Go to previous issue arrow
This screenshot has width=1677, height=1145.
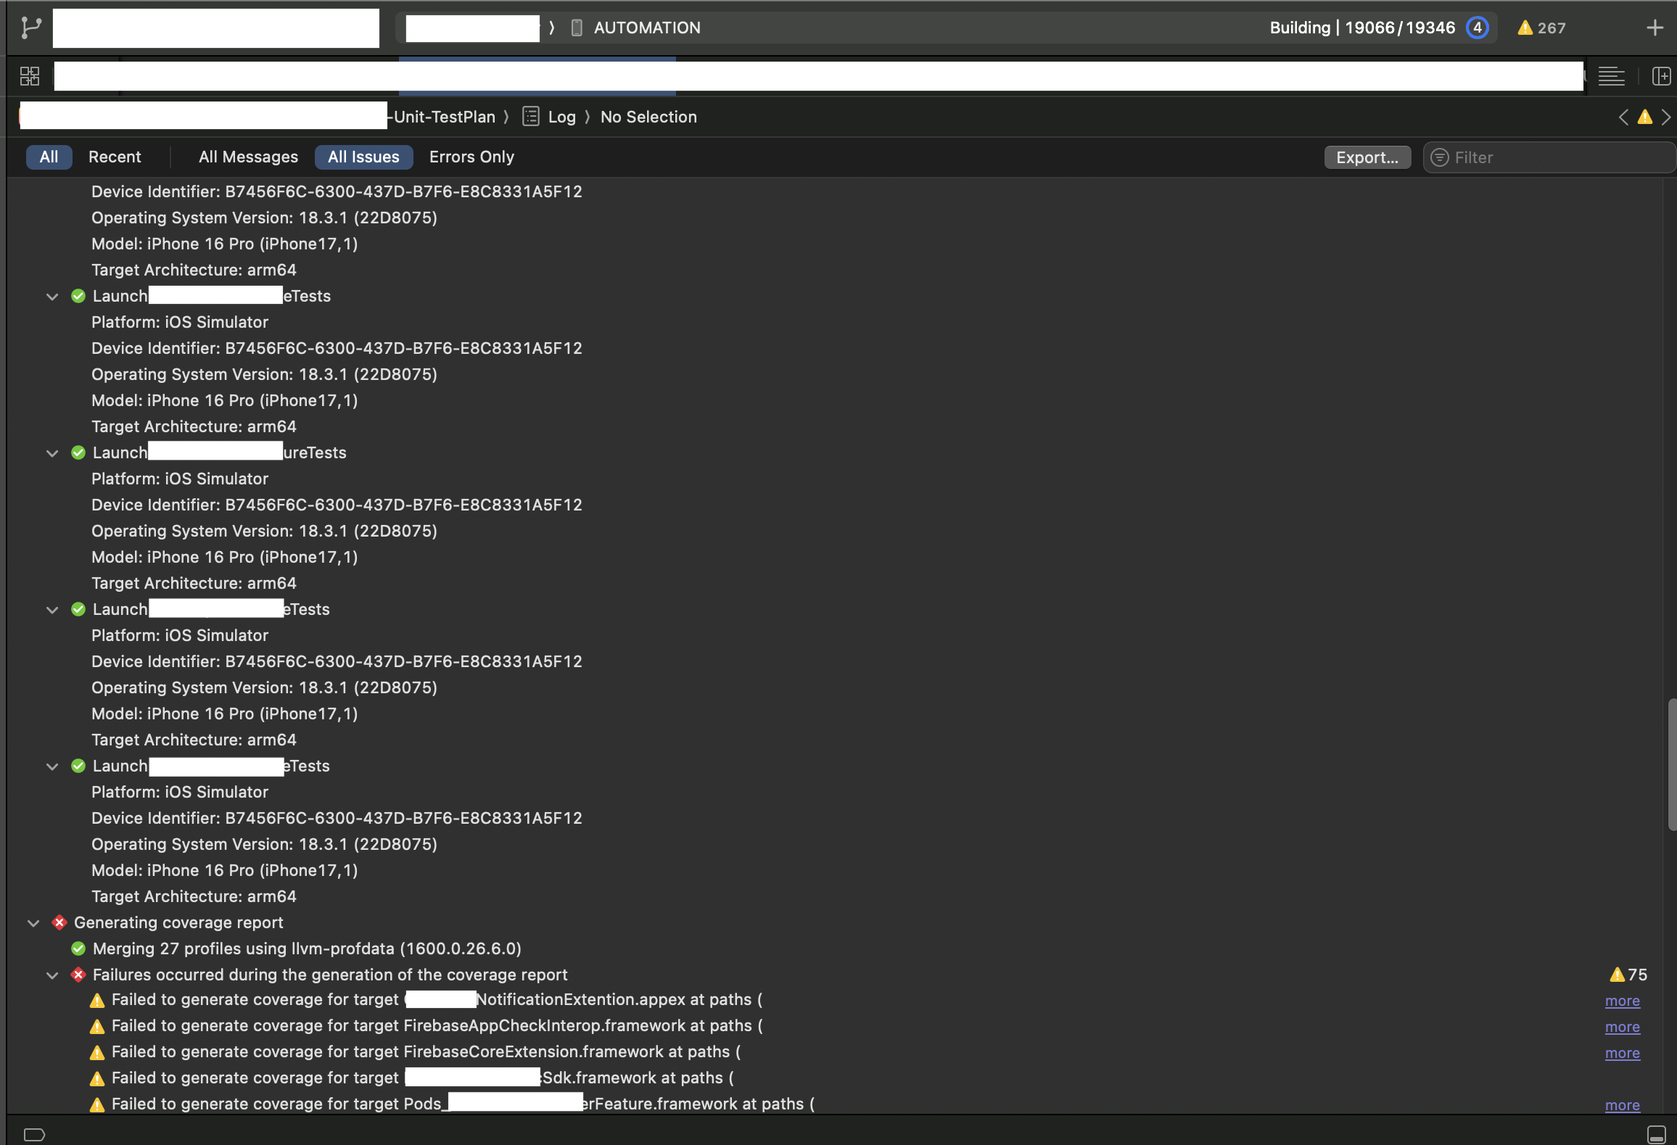point(1623,117)
